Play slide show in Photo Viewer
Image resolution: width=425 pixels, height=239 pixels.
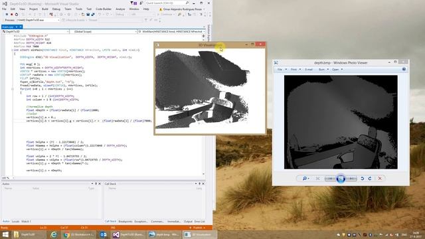click(x=341, y=179)
